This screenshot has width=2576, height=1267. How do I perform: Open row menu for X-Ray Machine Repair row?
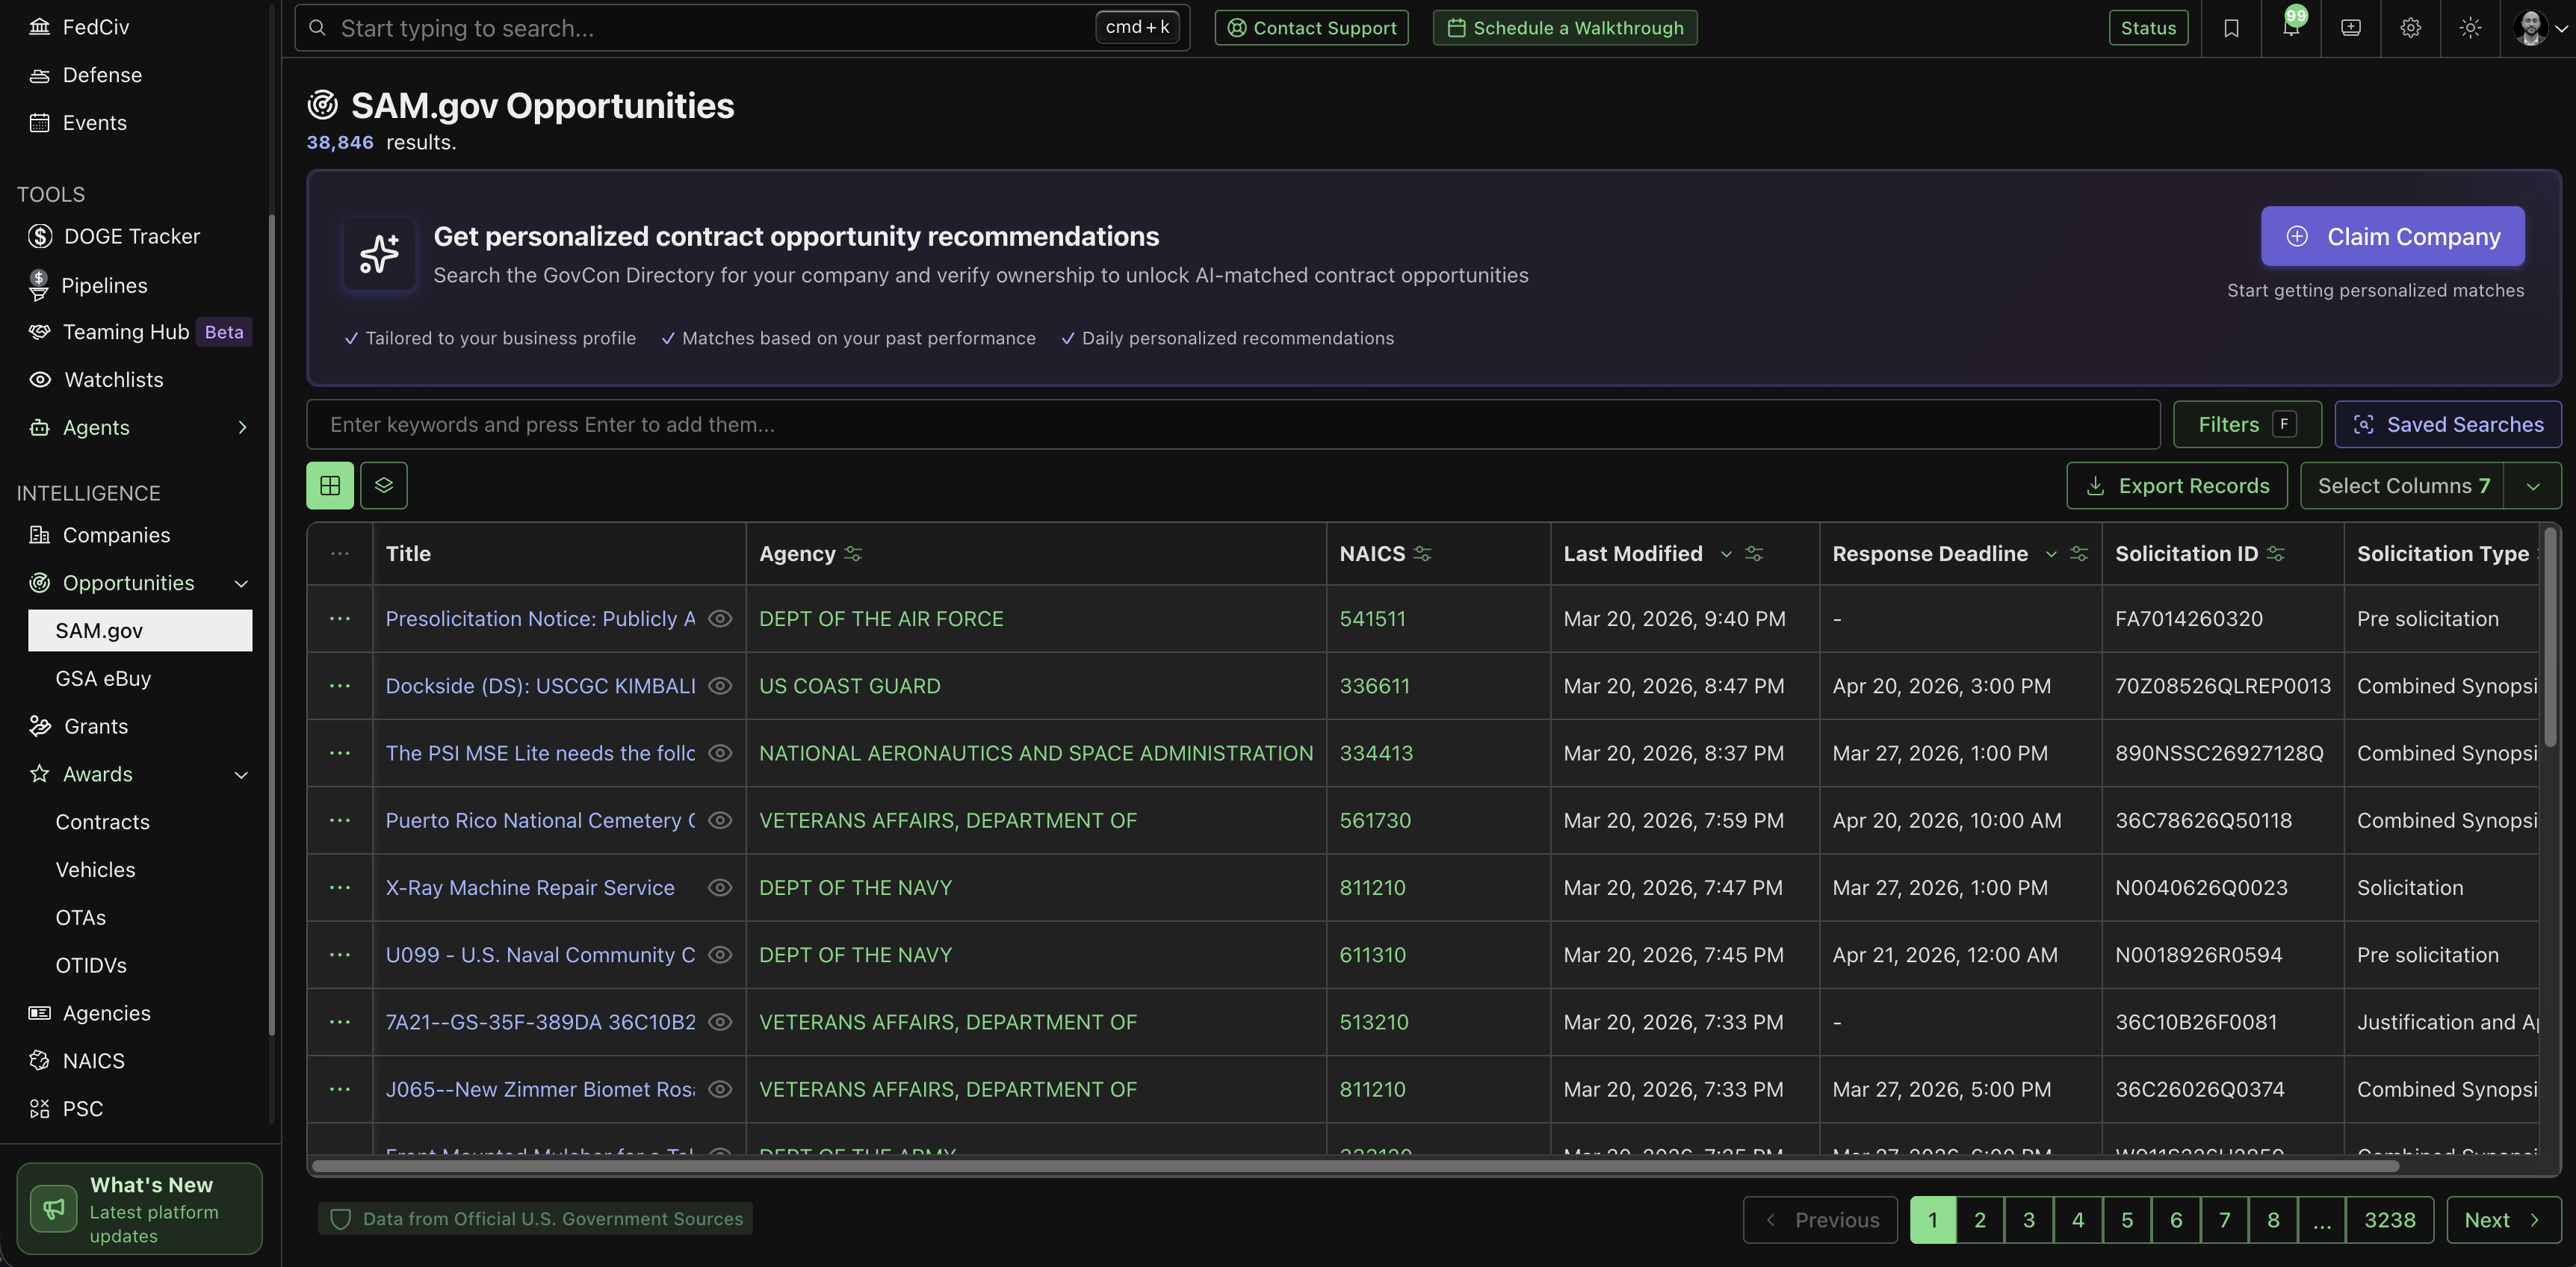pos(340,888)
